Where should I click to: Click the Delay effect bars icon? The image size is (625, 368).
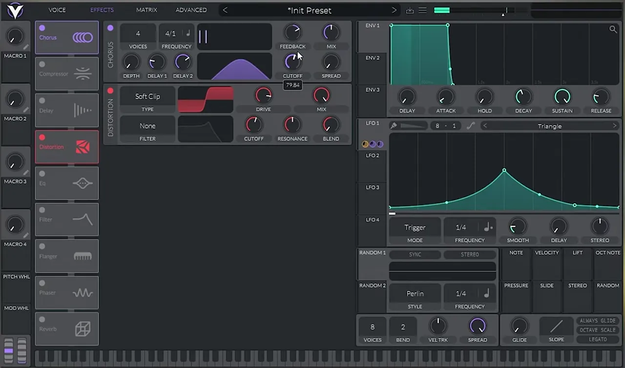83,110
